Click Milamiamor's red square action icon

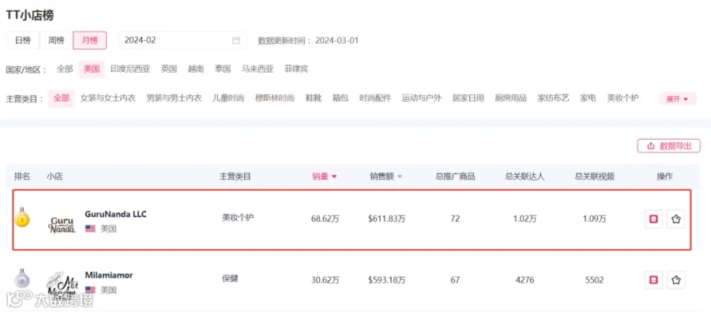[x=653, y=280]
